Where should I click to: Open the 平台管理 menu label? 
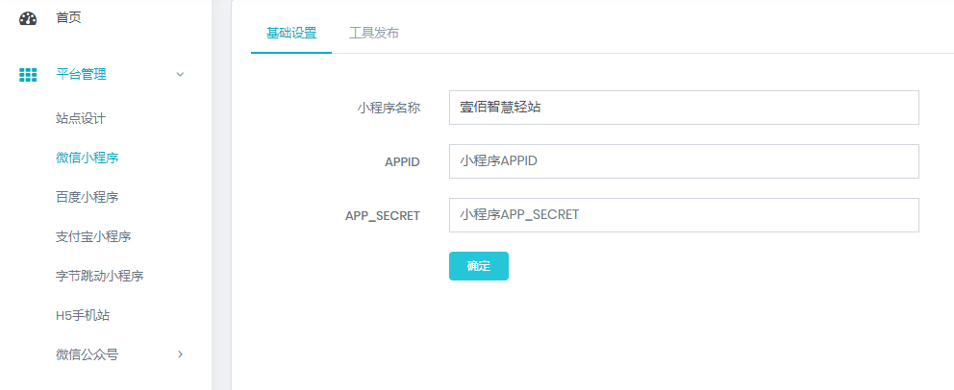(x=81, y=75)
